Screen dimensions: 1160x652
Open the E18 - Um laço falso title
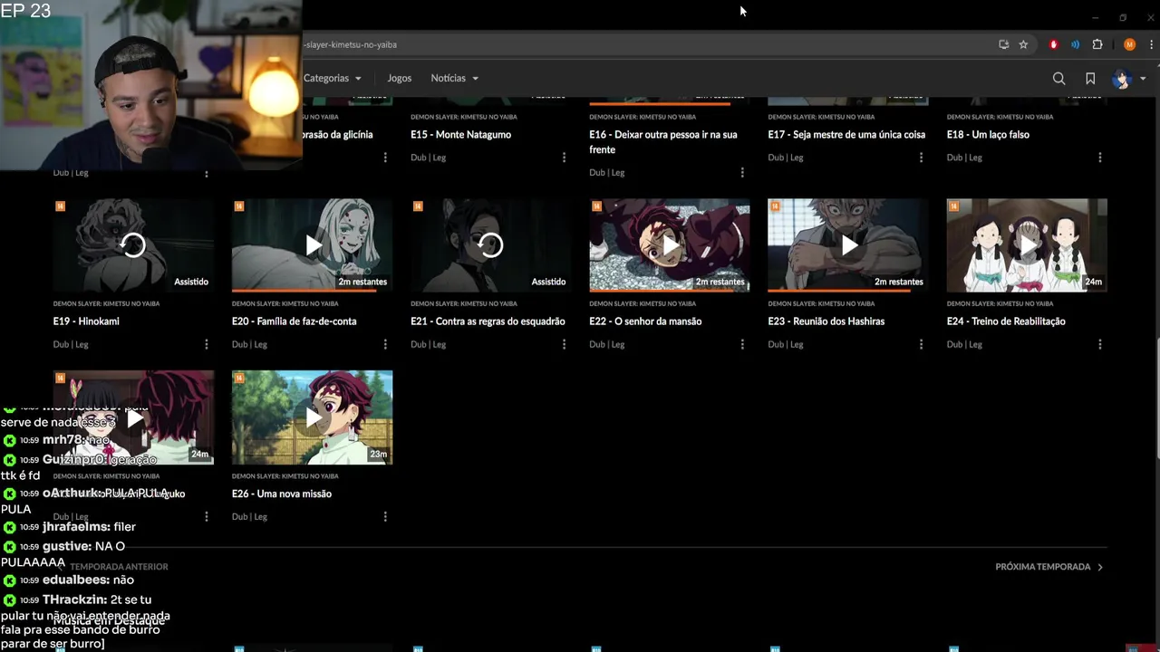[988, 135]
